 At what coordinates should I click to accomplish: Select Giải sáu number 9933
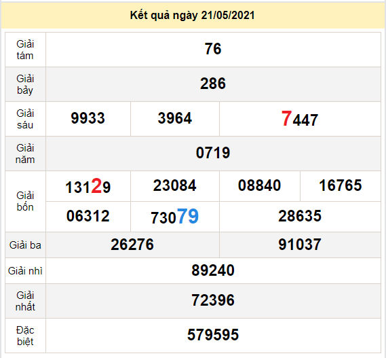(88, 118)
